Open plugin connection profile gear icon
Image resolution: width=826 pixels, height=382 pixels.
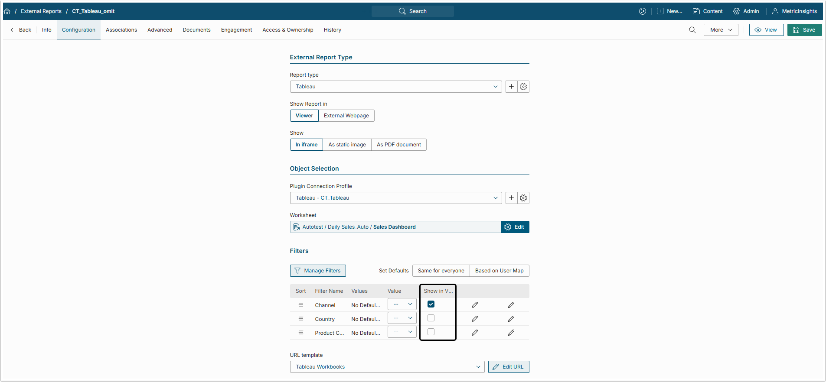pyautogui.click(x=523, y=198)
